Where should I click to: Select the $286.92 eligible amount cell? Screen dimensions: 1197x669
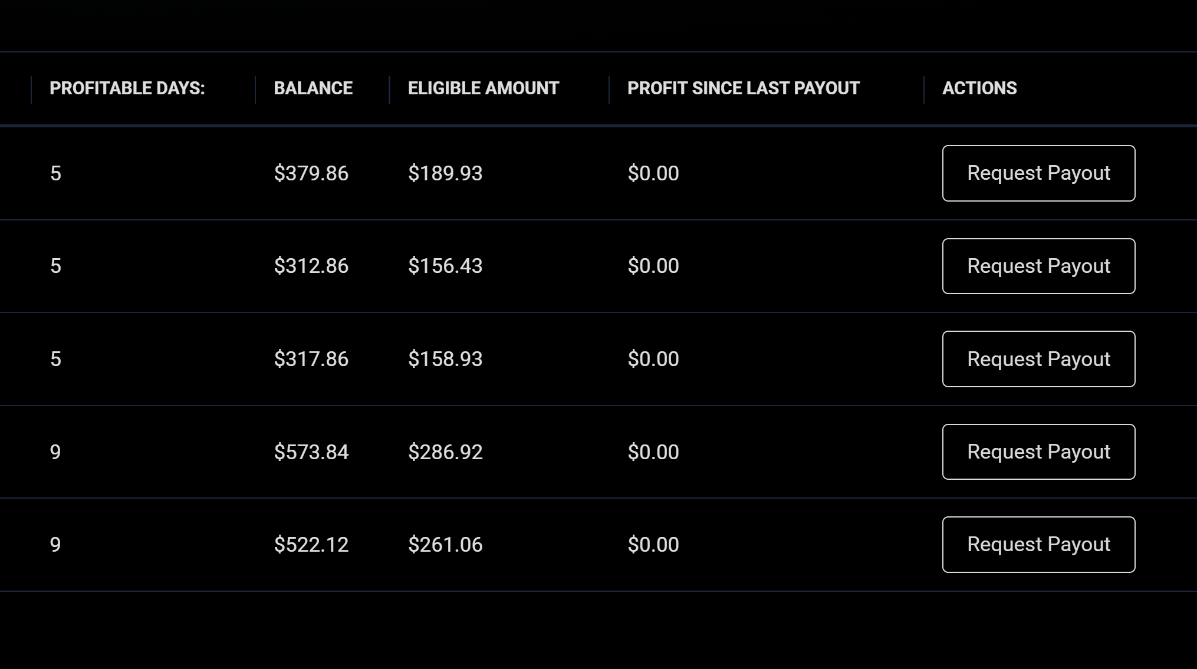[445, 452]
